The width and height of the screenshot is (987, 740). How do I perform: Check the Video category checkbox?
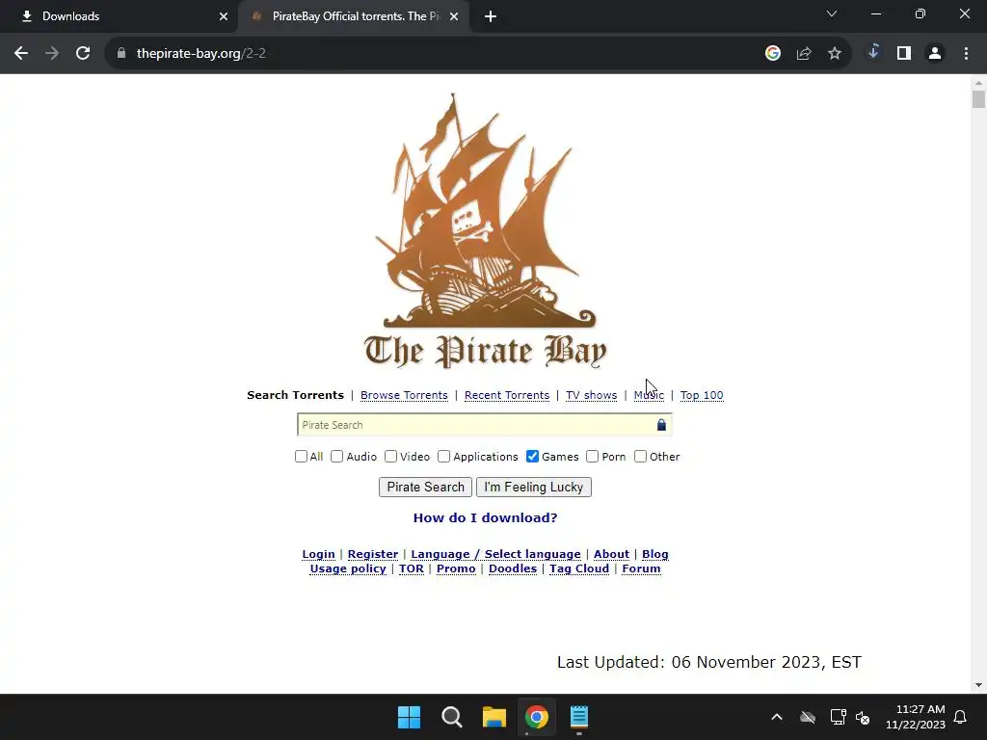click(391, 456)
